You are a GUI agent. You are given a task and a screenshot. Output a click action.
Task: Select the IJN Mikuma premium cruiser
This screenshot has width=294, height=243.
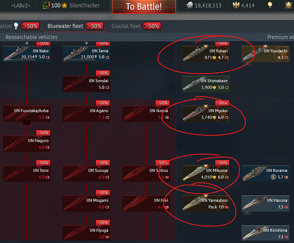click(x=206, y=174)
